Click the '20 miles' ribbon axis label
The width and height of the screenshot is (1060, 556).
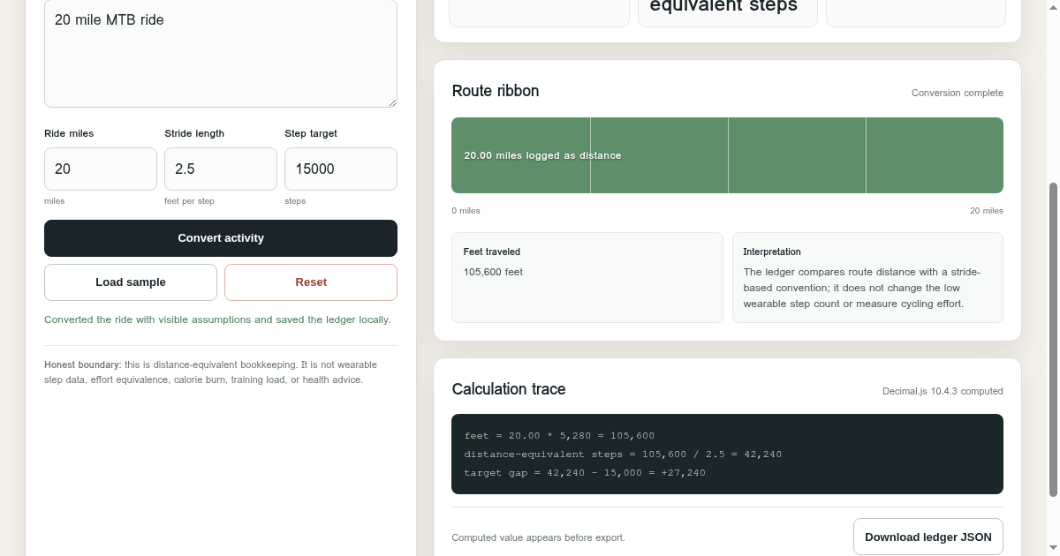[987, 211]
